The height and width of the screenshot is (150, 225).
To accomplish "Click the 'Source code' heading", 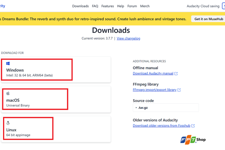I will pyautogui.click(x=143, y=101).
